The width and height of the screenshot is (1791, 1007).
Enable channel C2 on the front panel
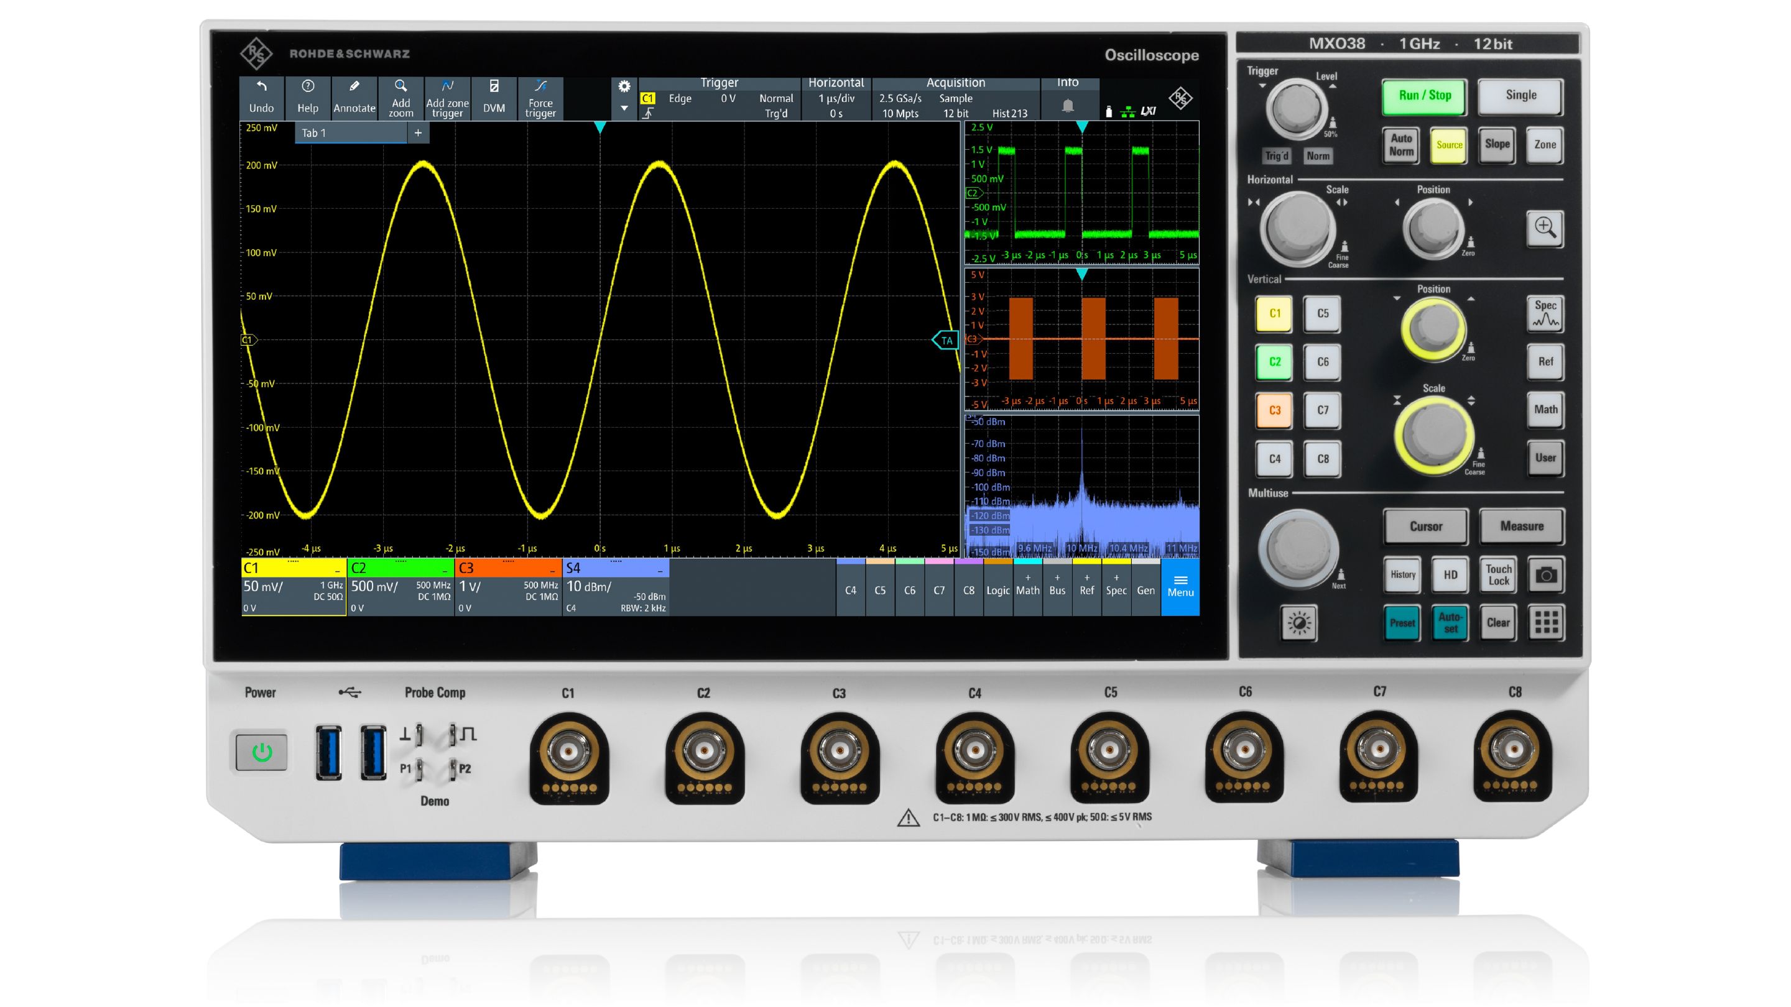1273,362
